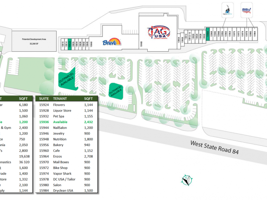Click the green highlighted suite 15936 unit
This screenshot has width=267, height=200.
pos(208,34)
